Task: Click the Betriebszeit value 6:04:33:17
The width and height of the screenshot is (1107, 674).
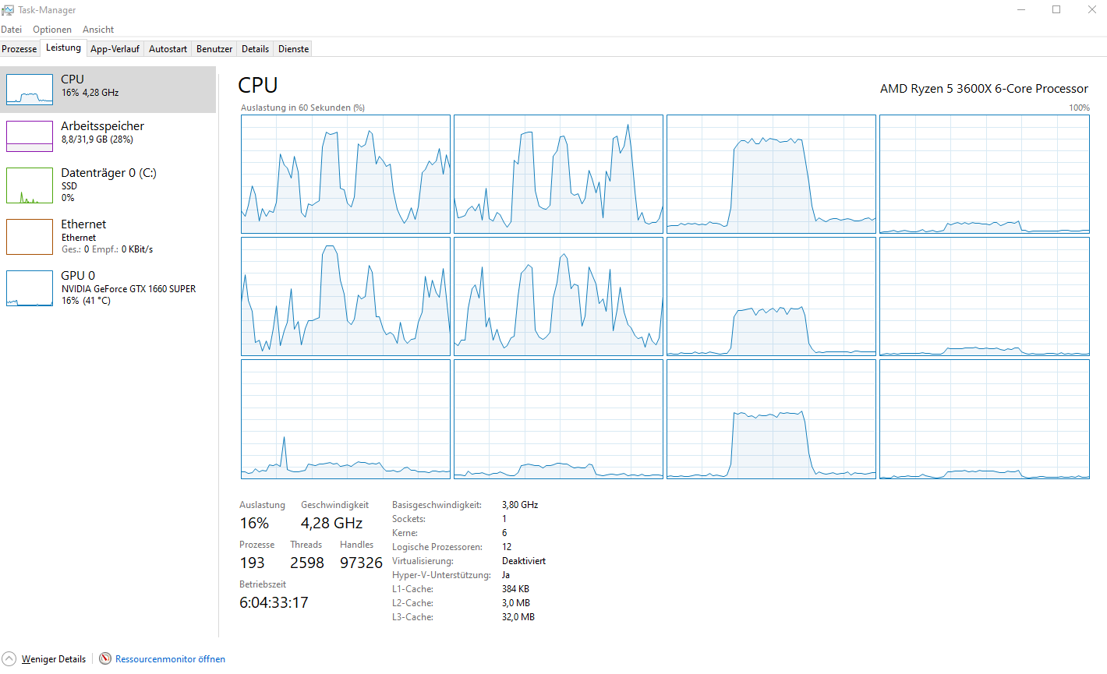Action: pos(274,603)
